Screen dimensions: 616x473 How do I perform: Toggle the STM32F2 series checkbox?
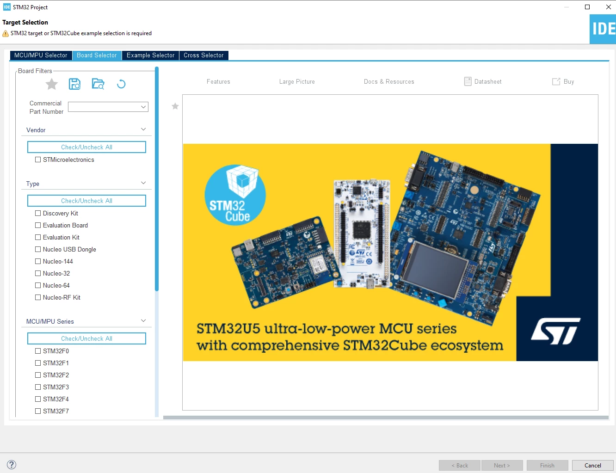click(x=38, y=375)
